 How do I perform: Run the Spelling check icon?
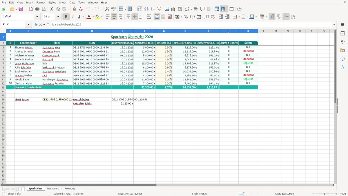[x=113, y=9]
